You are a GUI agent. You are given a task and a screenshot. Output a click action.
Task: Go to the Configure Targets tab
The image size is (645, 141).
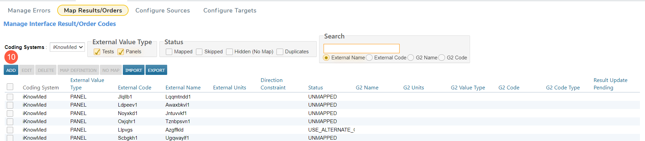click(230, 10)
